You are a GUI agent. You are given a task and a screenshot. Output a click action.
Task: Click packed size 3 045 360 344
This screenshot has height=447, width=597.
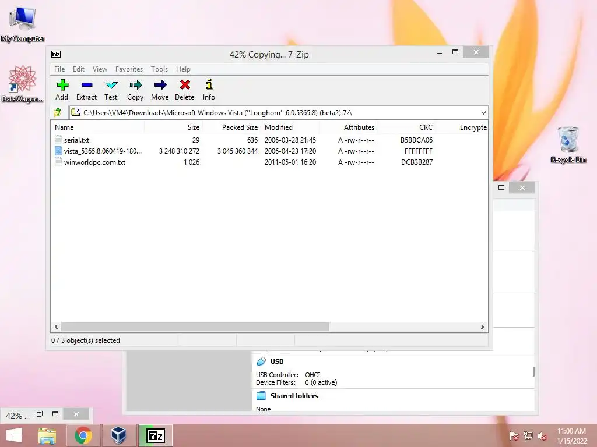238,151
